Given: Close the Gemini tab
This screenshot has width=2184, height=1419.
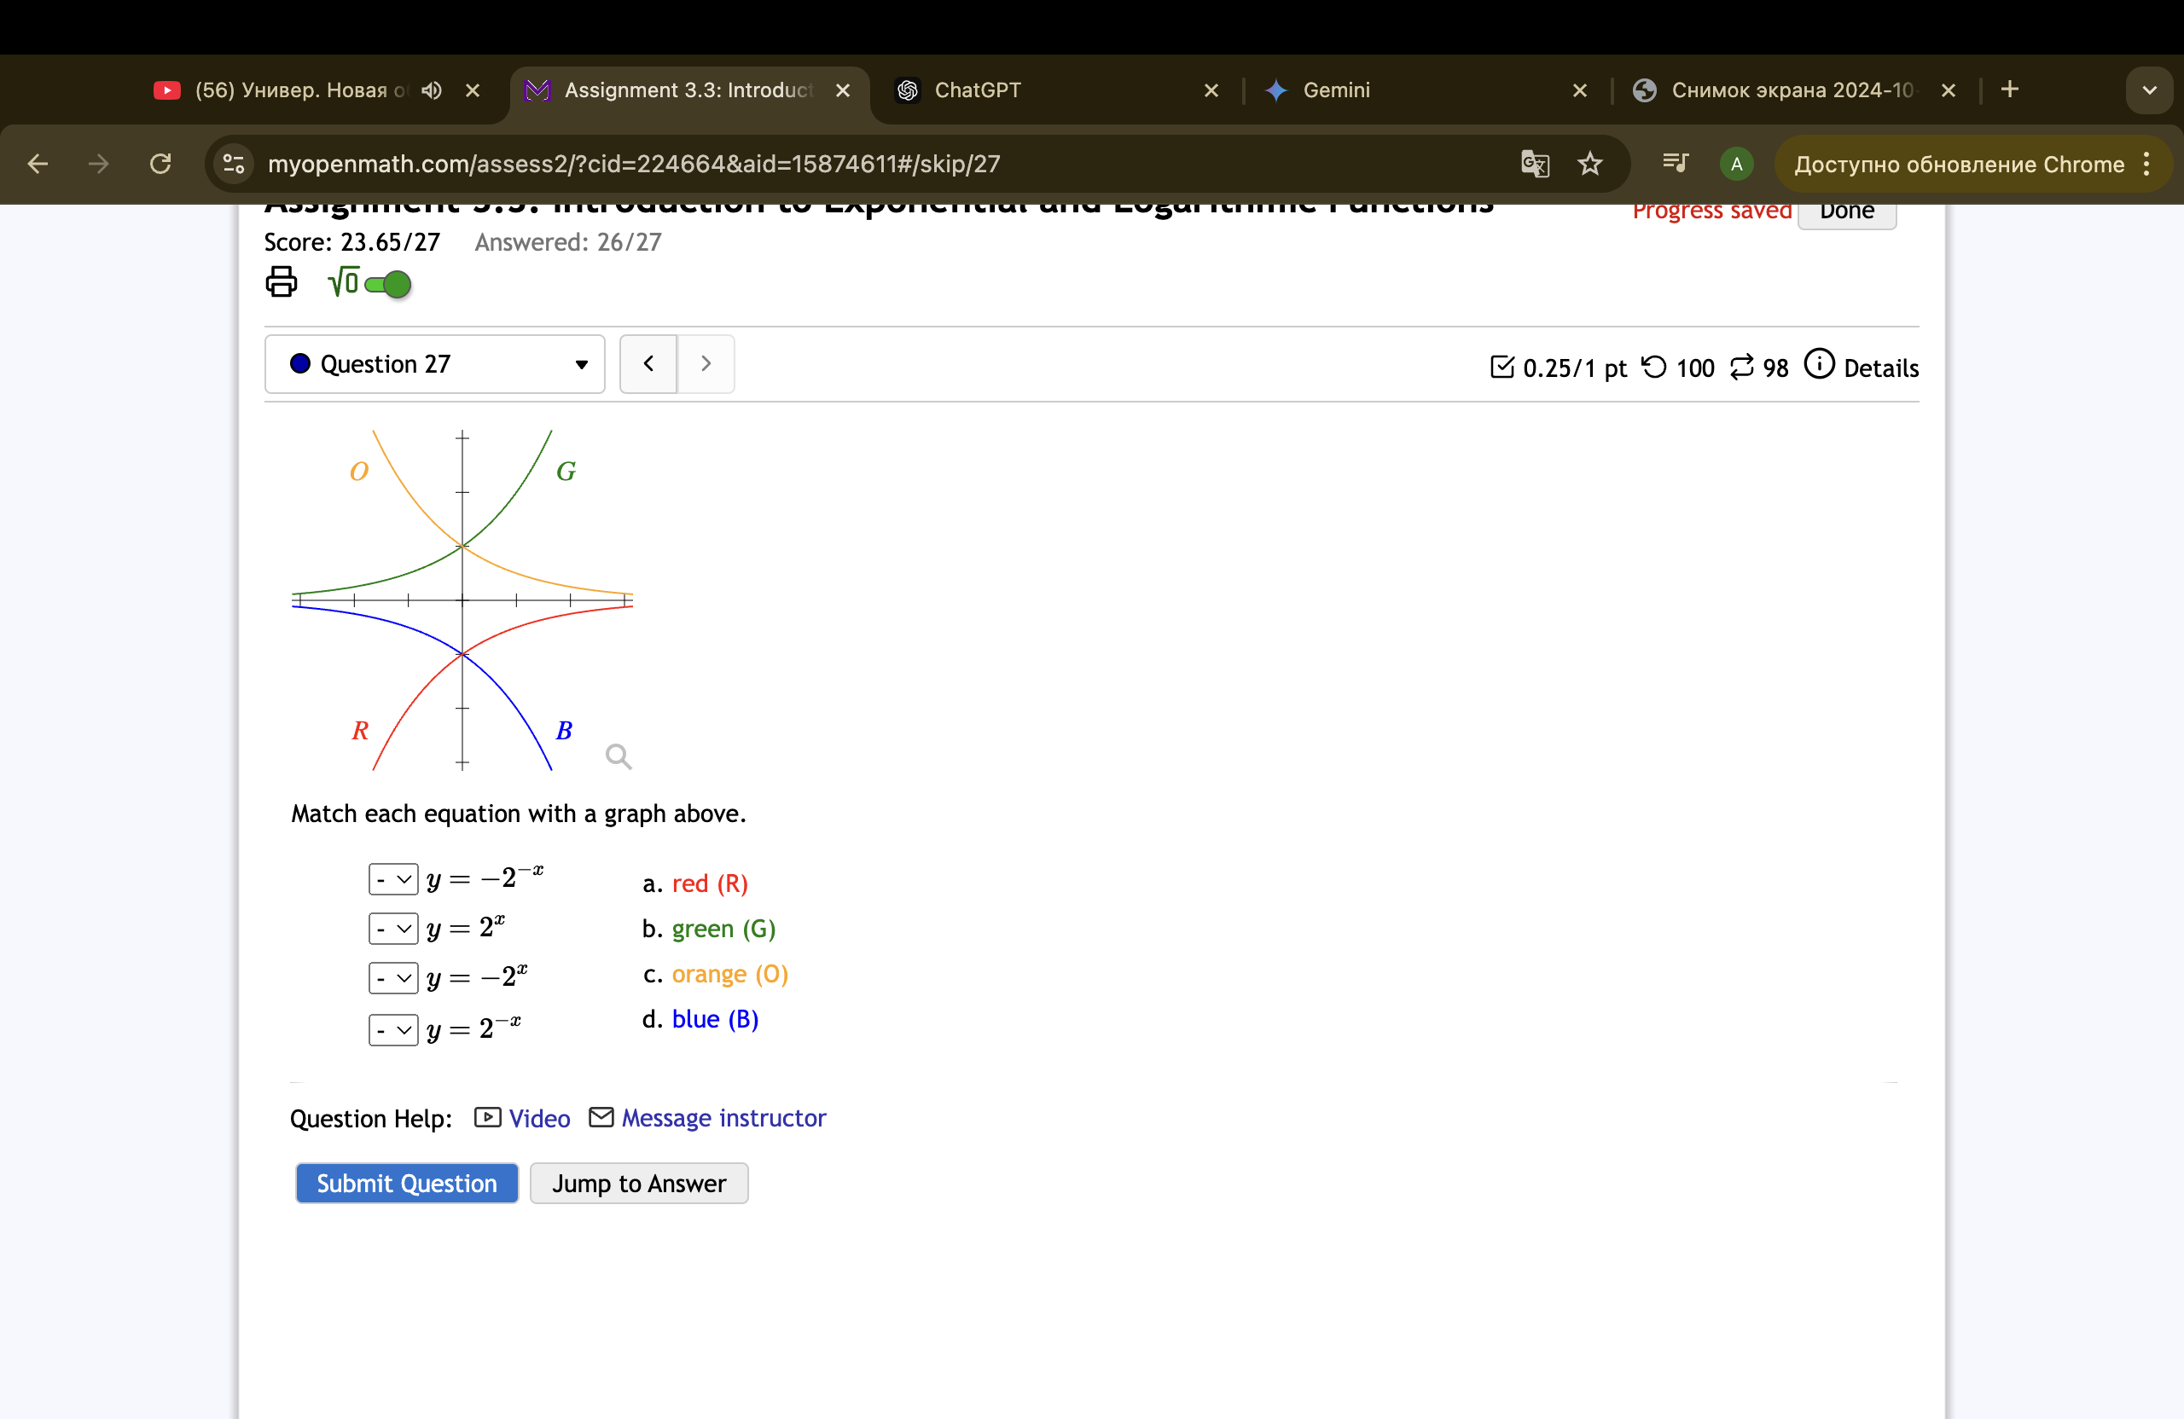Looking at the screenshot, I should [x=1580, y=90].
